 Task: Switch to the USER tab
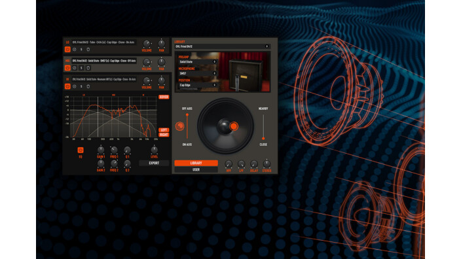[196, 170]
